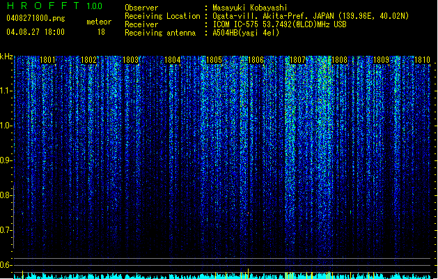Click the 0.6 kHz axis tick label
438x279 pixels.
[x=6, y=265]
